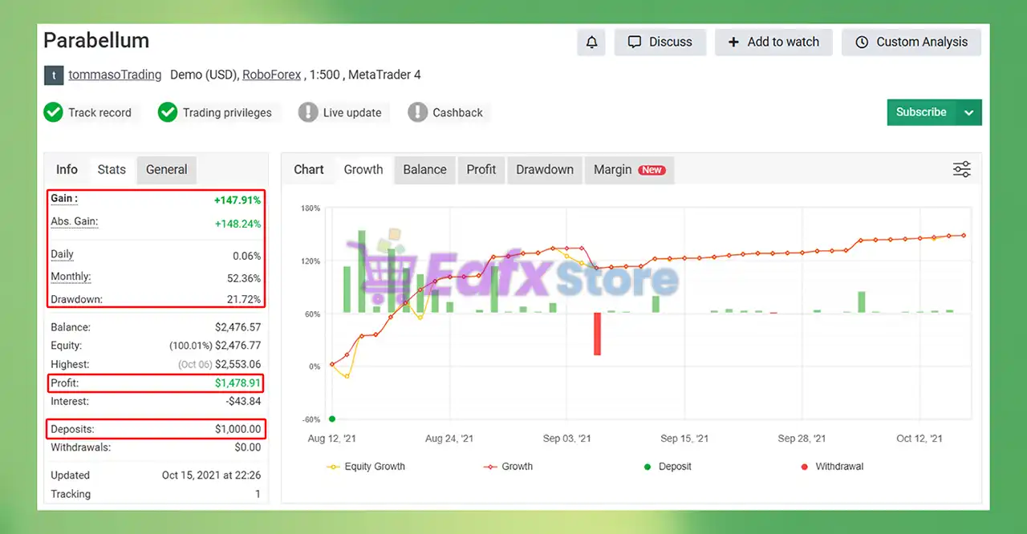Click the +148.24% absolute gain value
The image size is (1027, 534).
coord(237,224)
